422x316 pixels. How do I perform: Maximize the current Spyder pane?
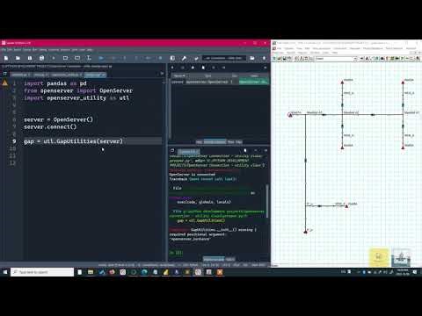point(172,58)
